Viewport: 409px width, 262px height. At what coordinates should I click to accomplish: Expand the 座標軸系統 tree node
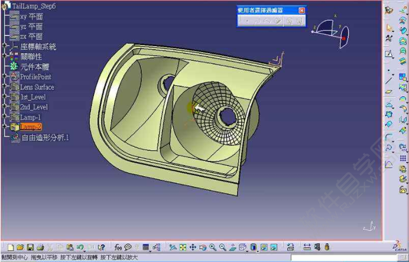(x=4, y=46)
